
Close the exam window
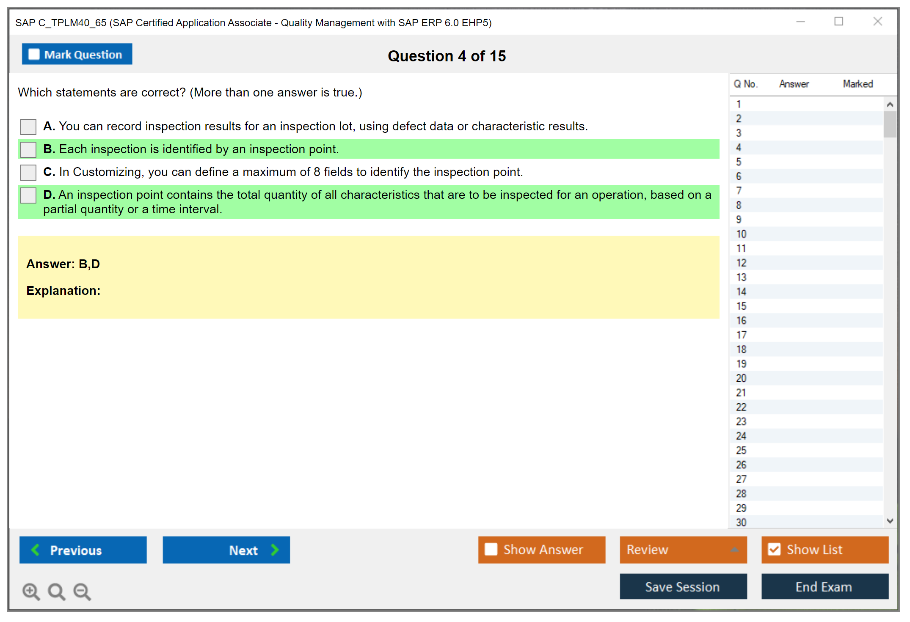(877, 22)
